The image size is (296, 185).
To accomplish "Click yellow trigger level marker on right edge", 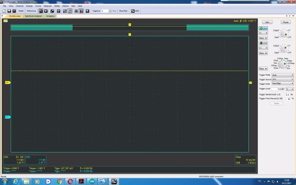I will coord(250,83).
